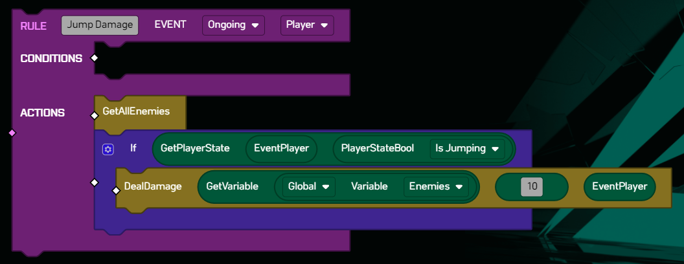Click the If block keyword

pos(133,148)
